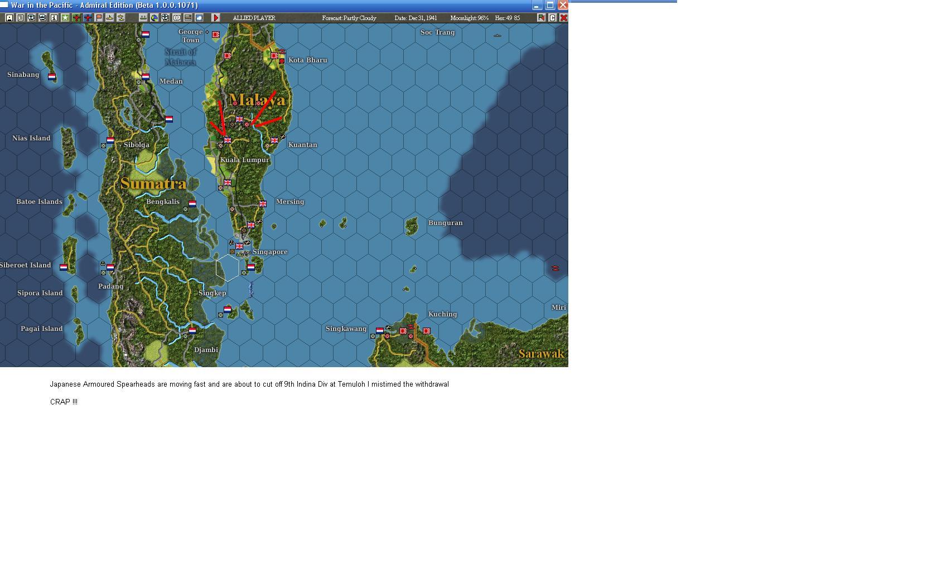The height and width of the screenshot is (585, 937).
Task: Select the Dutch flag unit at Bengkalis
Action: tap(192, 204)
